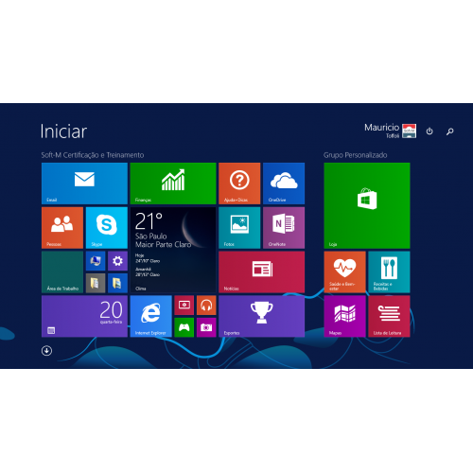The height and width of the screenshot is (473, 473).
Task: Open the Lista de Leitura tile
Action: [389, 316]
